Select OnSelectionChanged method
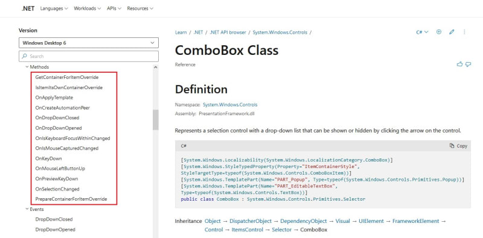 pos(57,189)
